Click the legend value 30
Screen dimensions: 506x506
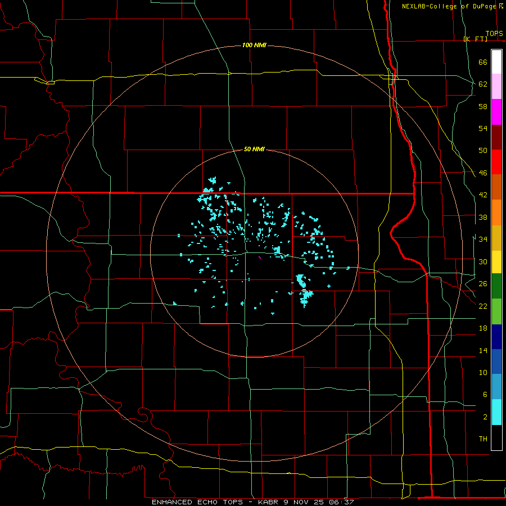click(x=483, y=261)
